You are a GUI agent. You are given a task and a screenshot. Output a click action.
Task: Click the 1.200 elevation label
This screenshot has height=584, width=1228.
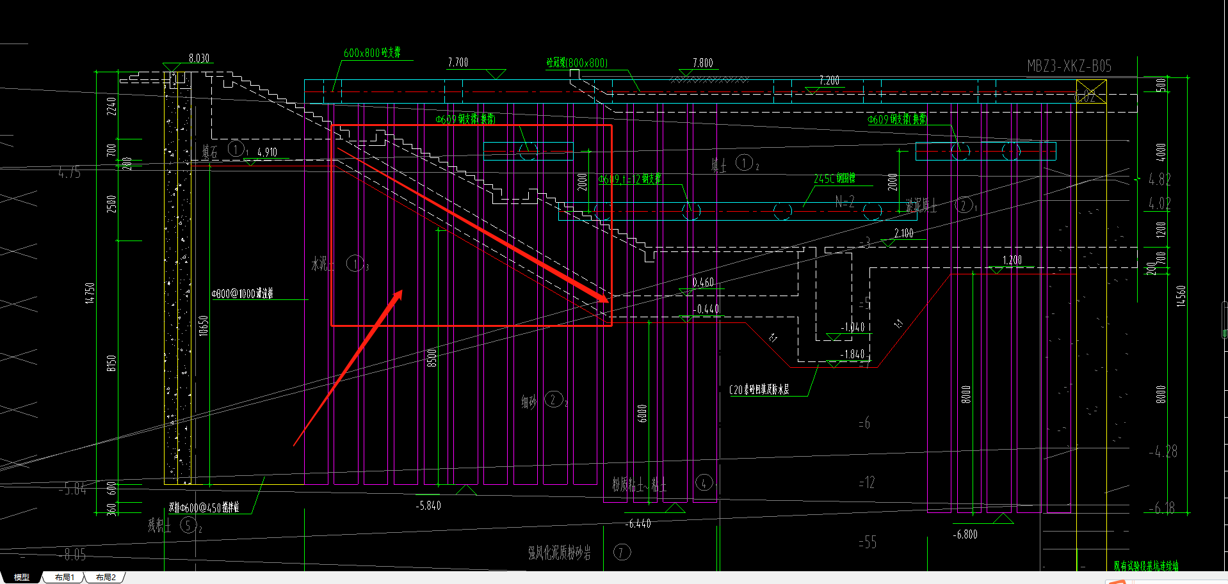tap(1012, 260)
